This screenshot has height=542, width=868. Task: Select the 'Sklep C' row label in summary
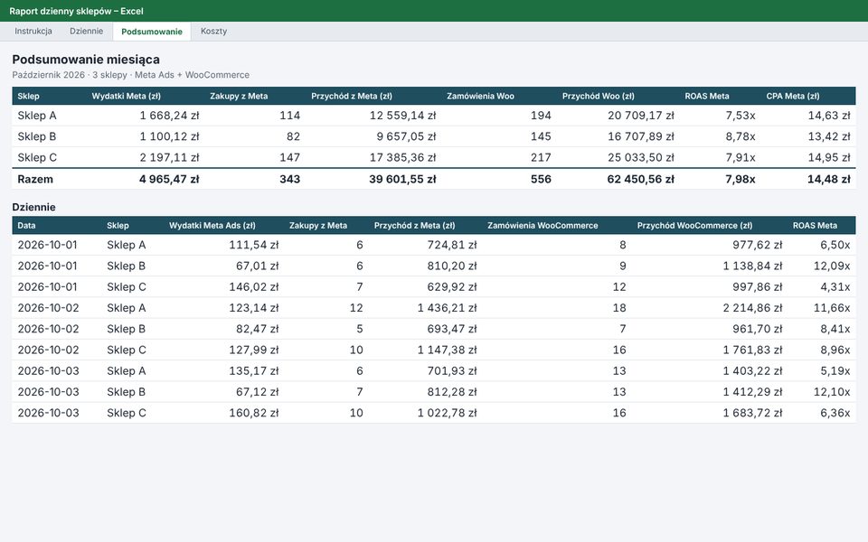tap(37, 157)
